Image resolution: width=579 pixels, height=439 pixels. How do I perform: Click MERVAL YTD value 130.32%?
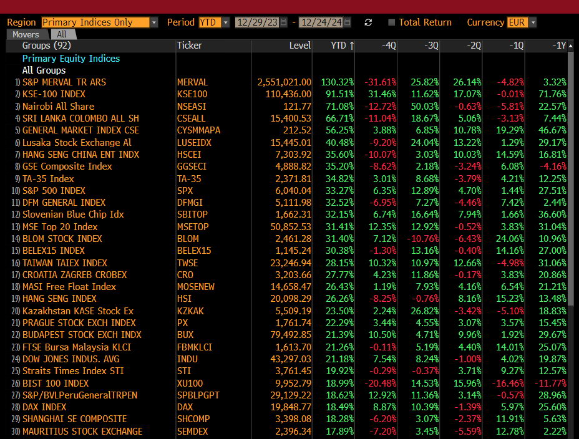point(337,82)
